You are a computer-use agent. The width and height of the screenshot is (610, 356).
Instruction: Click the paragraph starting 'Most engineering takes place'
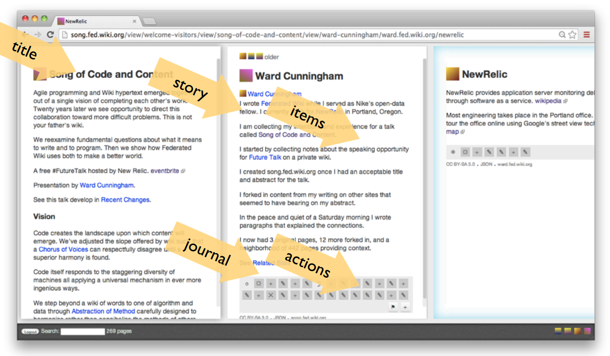click(520, 124)
